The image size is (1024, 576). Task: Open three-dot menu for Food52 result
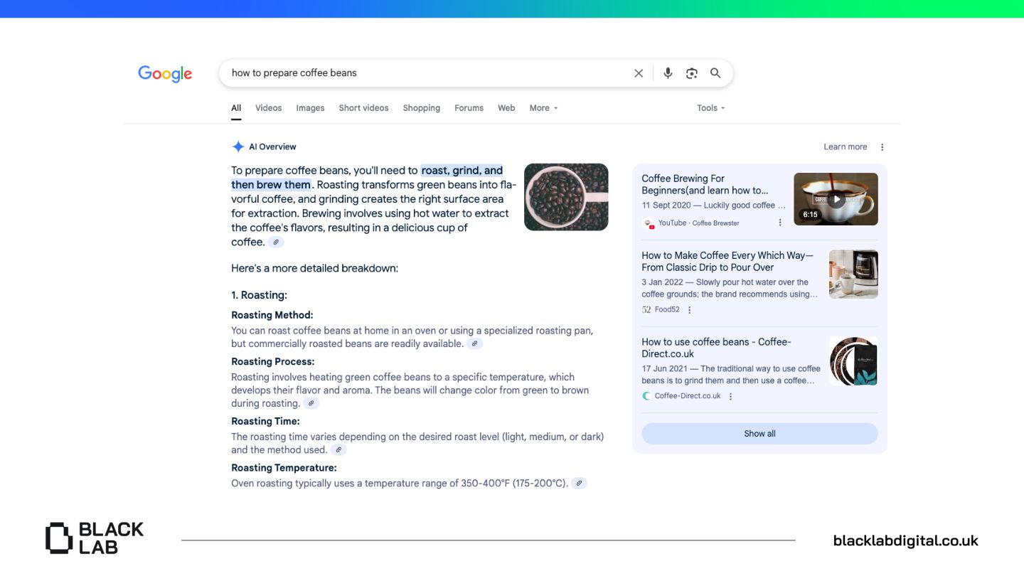pos(689,310)
